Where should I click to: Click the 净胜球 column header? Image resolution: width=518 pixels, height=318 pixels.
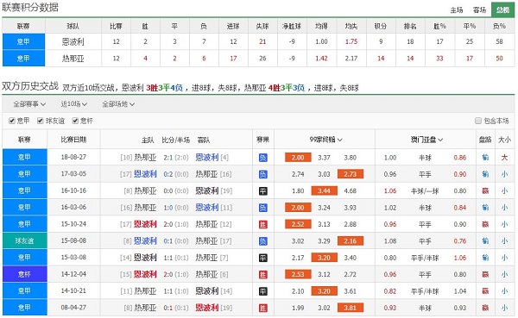tap(292, 26)
